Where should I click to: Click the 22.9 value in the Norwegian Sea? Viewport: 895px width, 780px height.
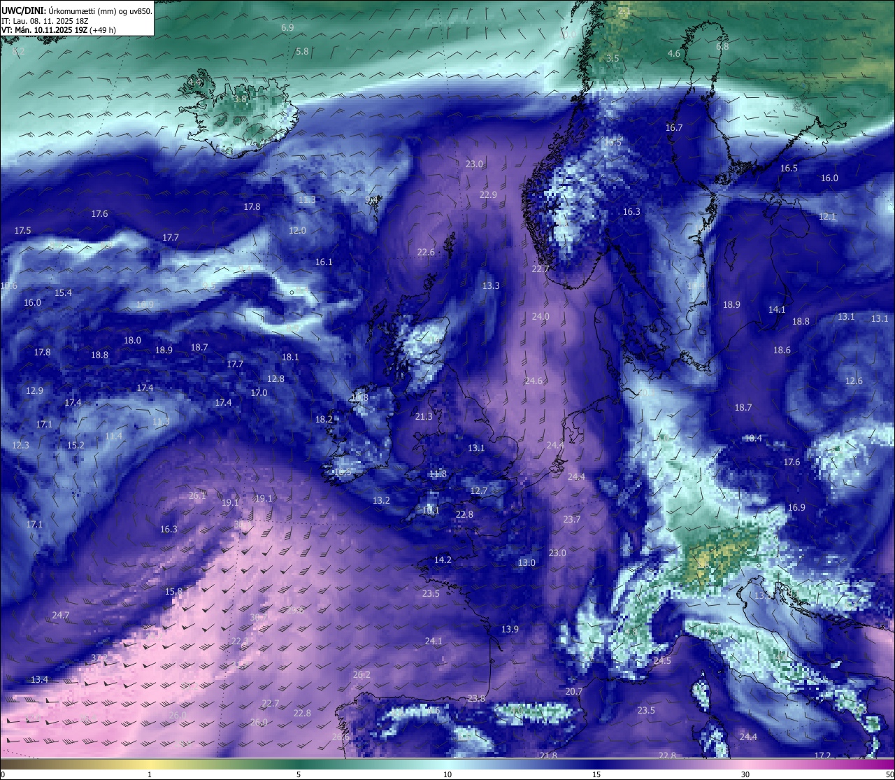488,195
